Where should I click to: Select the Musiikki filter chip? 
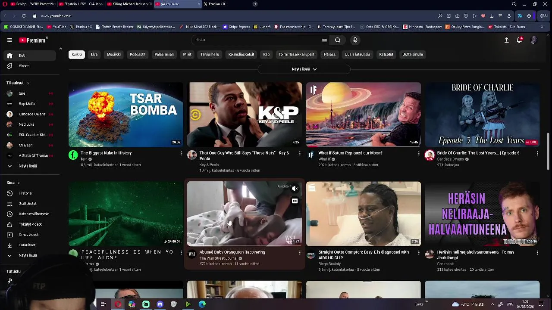(114, 55)
